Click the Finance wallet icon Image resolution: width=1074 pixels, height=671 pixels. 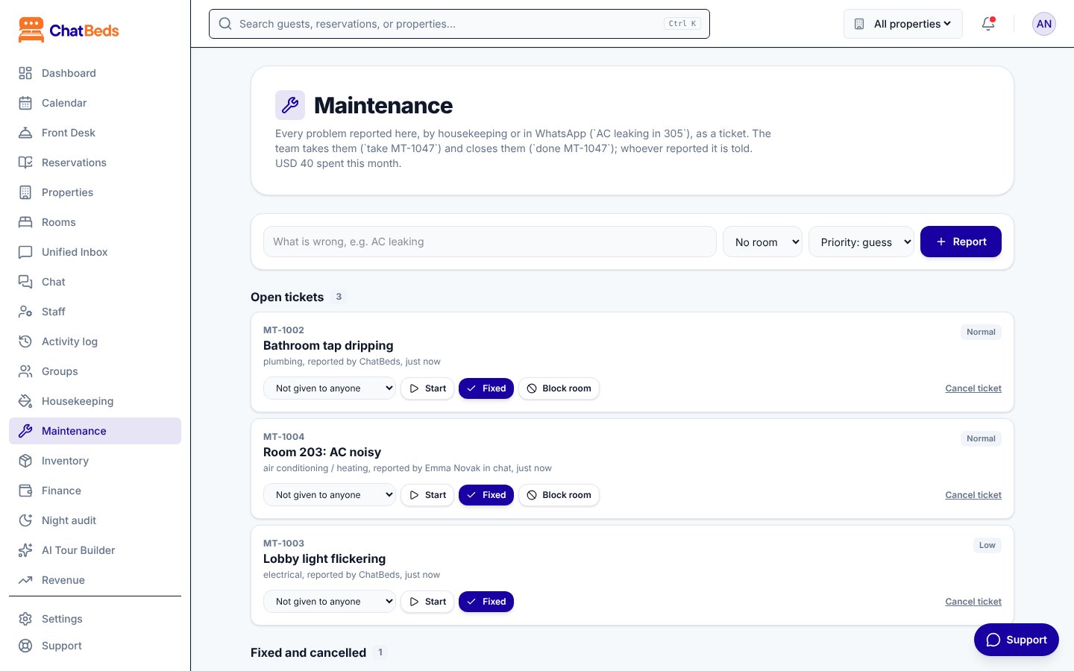[25, 491]
